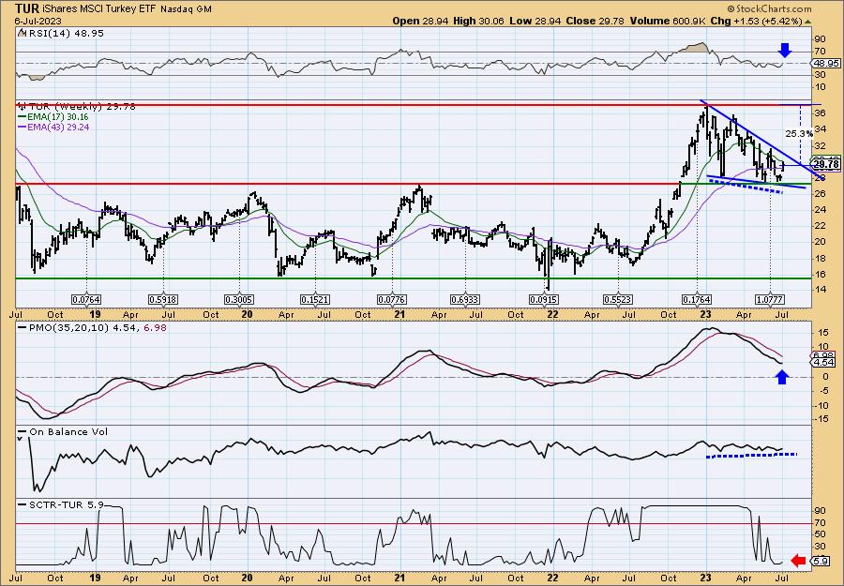Screen dimensions: 844x586
Task: Click the green EMA(17) legend line swatch
Action: click(23, 117)
